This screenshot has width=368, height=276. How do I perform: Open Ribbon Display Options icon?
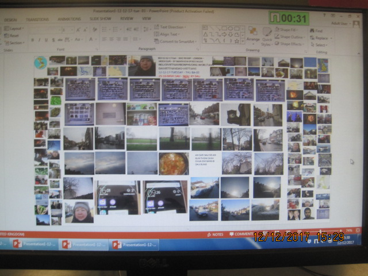pyautogui.click(x=333, y=16)
